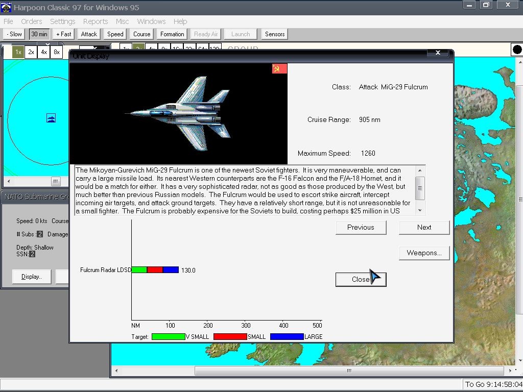
Task: Click the Attack toolbar button
Action: [x=89, y=34]
